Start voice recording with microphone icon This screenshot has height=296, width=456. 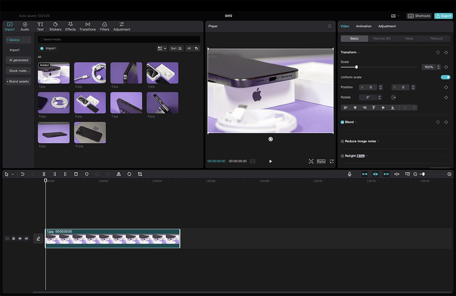pyautogui.click(x=349, y=174)
